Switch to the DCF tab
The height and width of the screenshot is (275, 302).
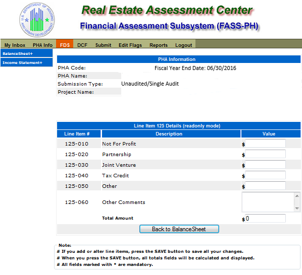(82, 45)
